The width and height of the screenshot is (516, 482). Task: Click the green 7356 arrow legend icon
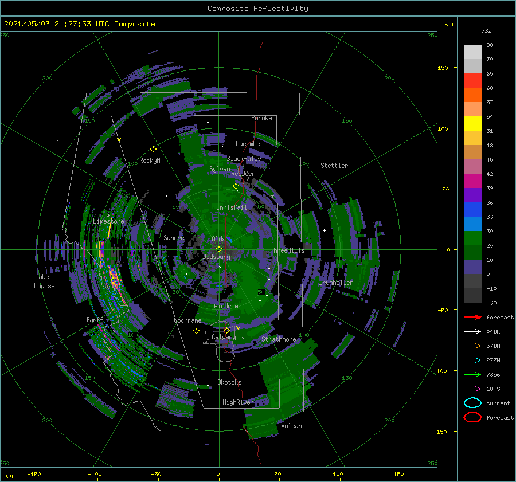tap(472, 374)
